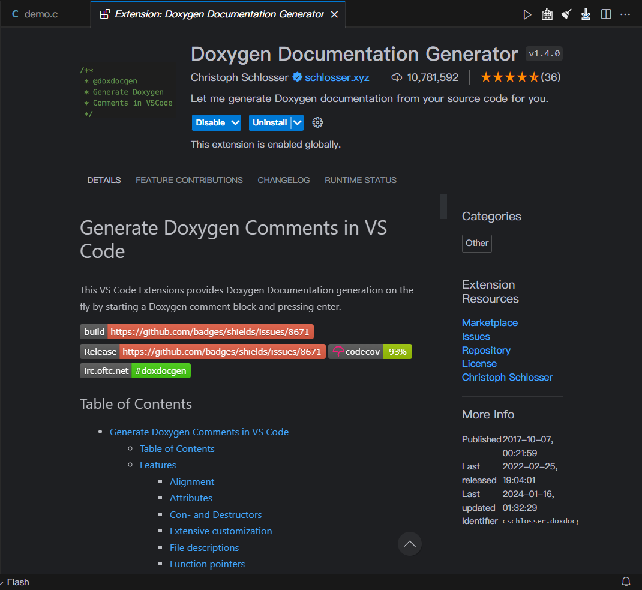Expand the Disable button dropdown arrow
Image resolution: width=642 pixels, height=590 pixels.
pyautogui.click(x=236, y=122)
